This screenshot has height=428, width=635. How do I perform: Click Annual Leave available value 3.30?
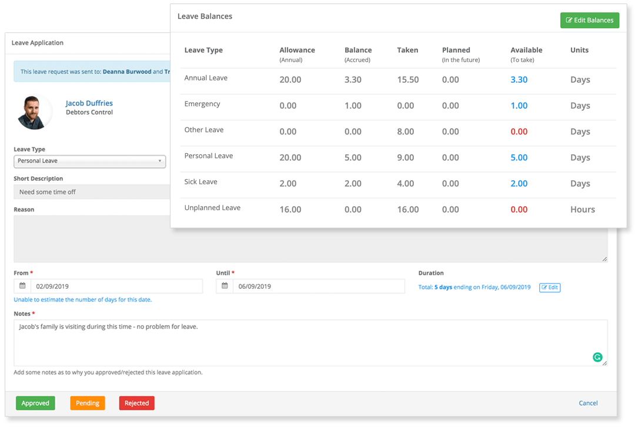pyautogui.click(x=519, y=80)
